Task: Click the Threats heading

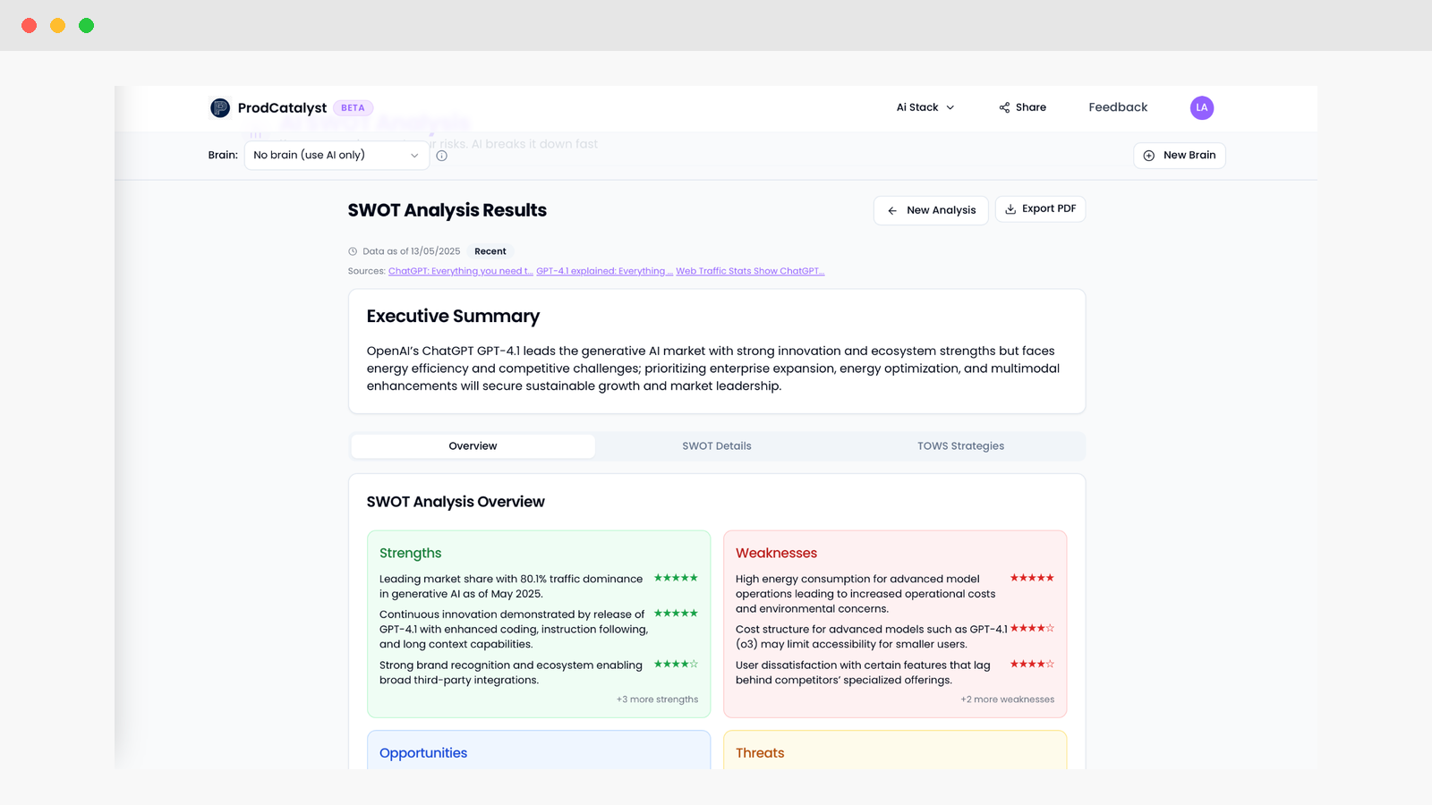Action: point(760,753)
